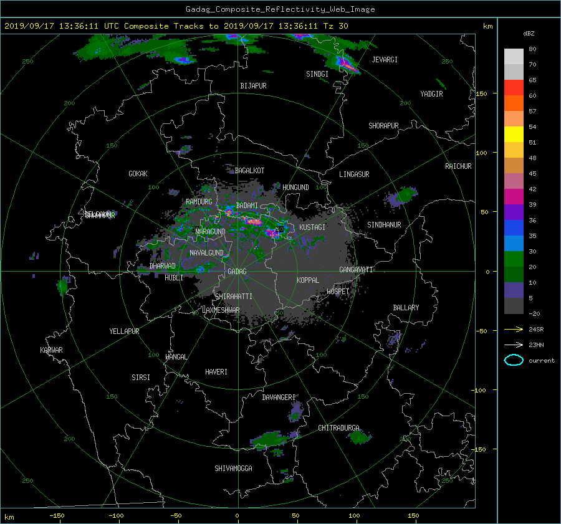Screen dimensions: 561x524
Task: Pick the indigo 5-10 dBZ legend swatch
Action: pyautogui.click(x=514, y=290)
